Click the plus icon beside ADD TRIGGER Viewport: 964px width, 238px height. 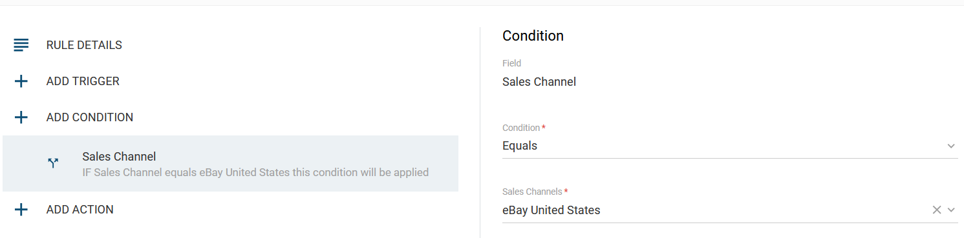click(x=21, y=81)
